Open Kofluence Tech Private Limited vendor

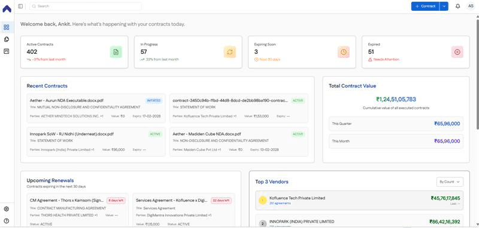click(x=359, y=200)
